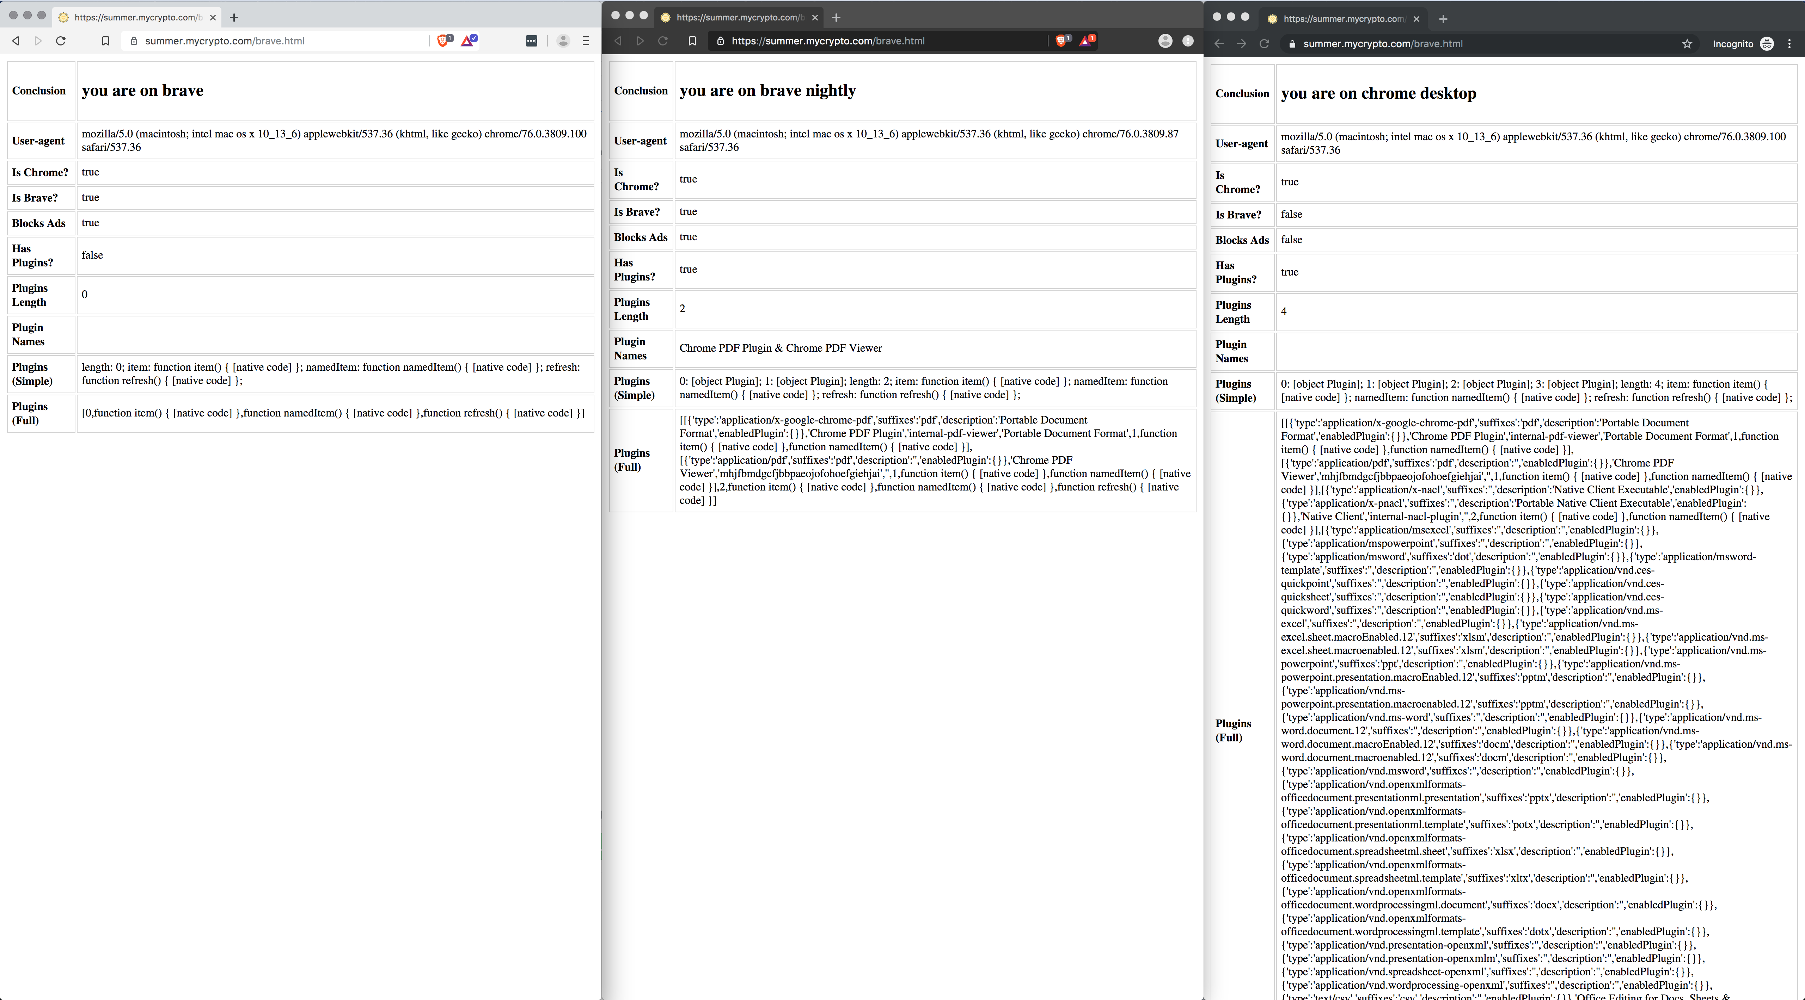Screen dimensions: 1805x1000
Task: Go back in Brave Nightly middle window
Action: coord(618,41)
